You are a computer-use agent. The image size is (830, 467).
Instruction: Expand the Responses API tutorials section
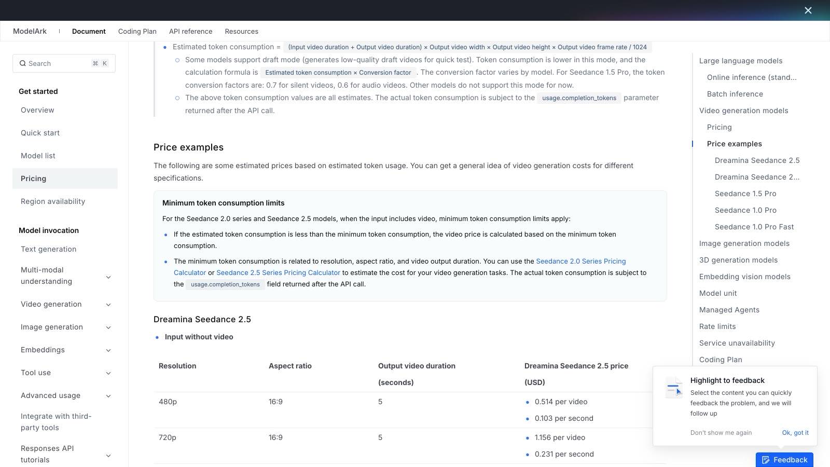[108, 456]
